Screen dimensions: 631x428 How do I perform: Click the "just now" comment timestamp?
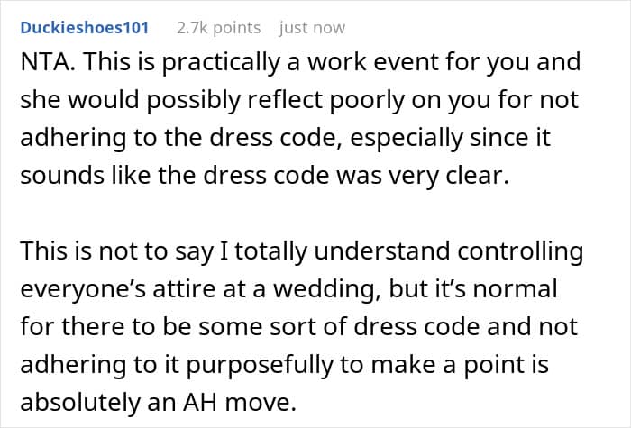(312, 28)
